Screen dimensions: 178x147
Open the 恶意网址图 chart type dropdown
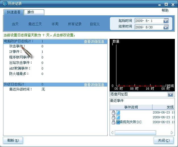[x=170, y=94]
